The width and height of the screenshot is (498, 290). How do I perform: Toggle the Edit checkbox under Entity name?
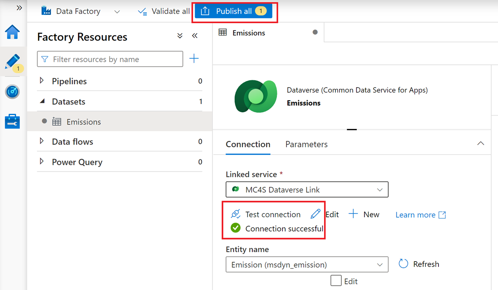(336, 281)
